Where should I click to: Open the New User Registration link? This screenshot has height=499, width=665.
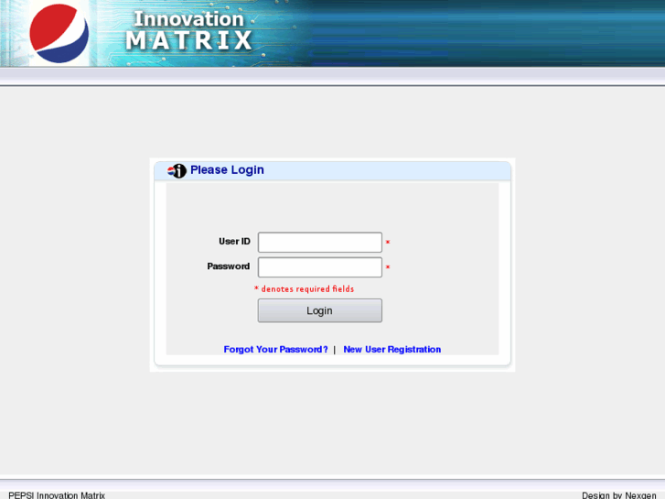392,350
